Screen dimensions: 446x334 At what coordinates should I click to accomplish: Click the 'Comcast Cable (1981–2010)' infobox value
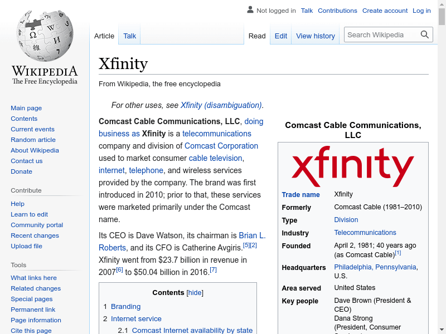(378, 207)
